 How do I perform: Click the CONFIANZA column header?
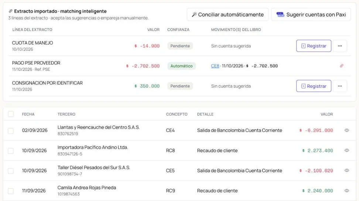[178, 30]
